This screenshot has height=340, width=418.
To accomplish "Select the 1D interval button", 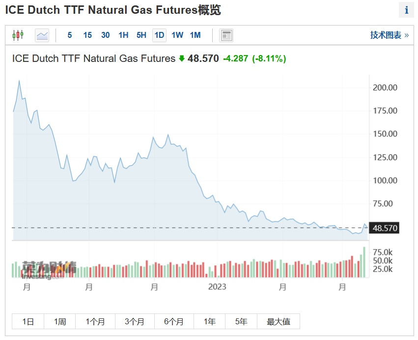I will [x=159, y=35].
